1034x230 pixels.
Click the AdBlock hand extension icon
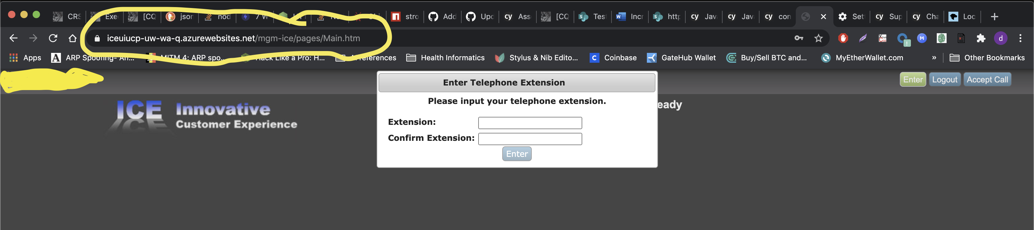tap(843, 38)
